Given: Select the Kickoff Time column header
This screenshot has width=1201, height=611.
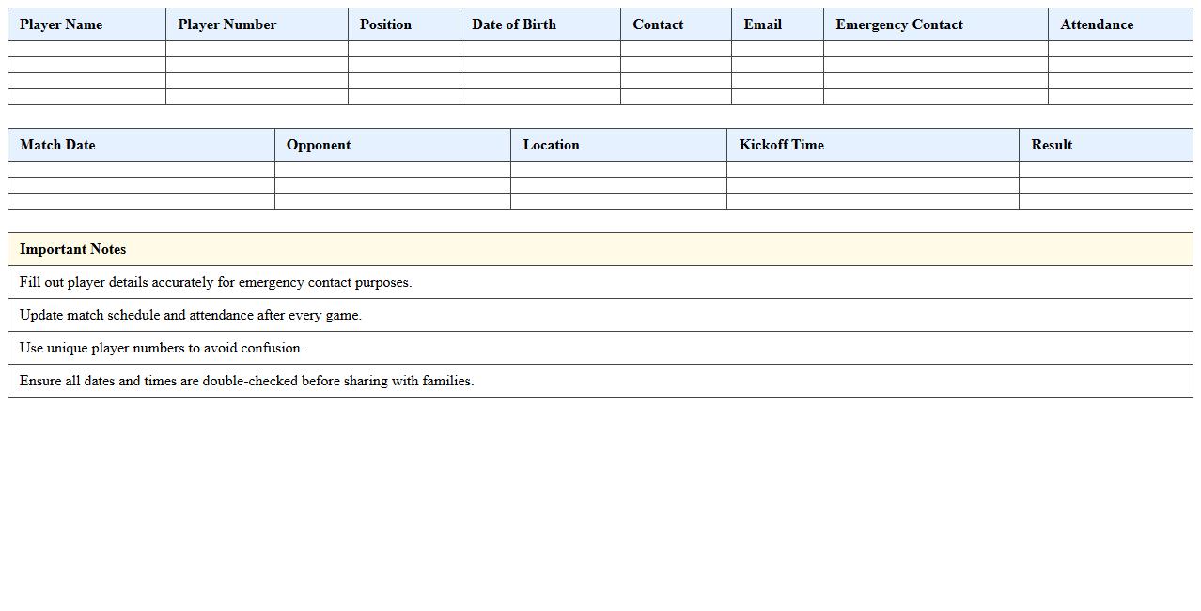Looking at the screenshot, I should click(x=781, y=145).
